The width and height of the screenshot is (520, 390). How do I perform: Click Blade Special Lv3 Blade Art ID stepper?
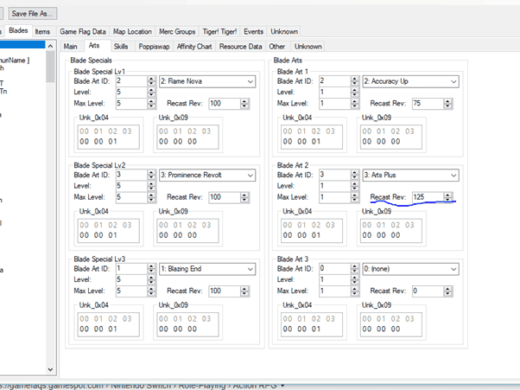point(151,269)
